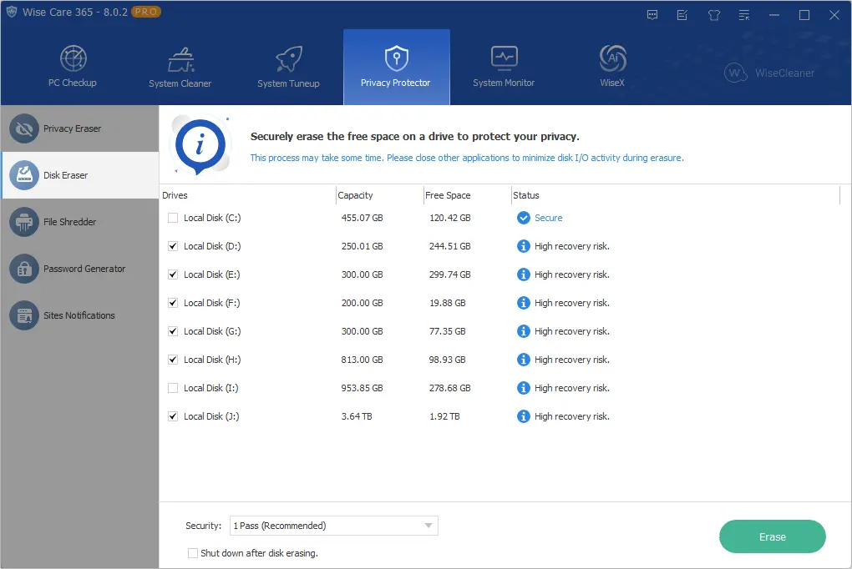
Task: Switch to the System Cleaner tab label
Action: (x=180, y=83)
